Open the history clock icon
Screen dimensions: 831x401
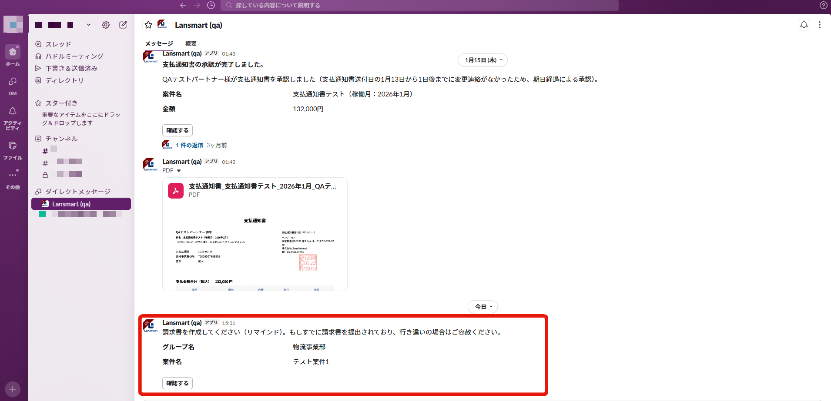(x=211, y=5)
